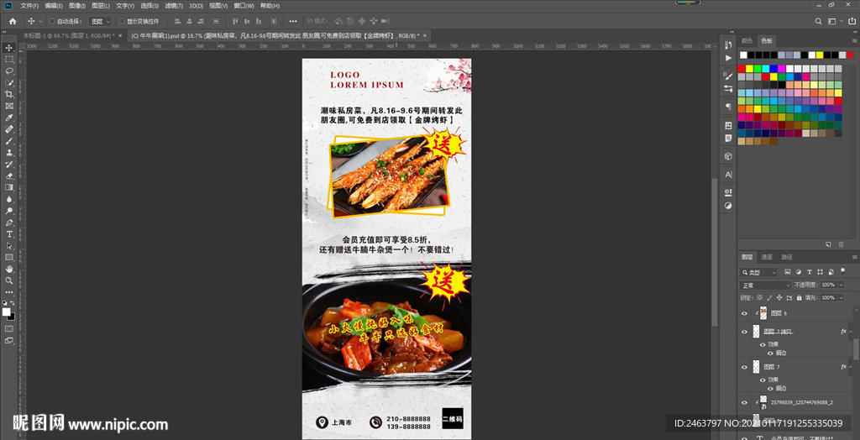Select the Lasso tool
Screen dimensions: 860x440
9,71
